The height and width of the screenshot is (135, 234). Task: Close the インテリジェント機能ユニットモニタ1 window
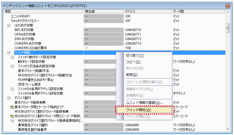[228, 6]
